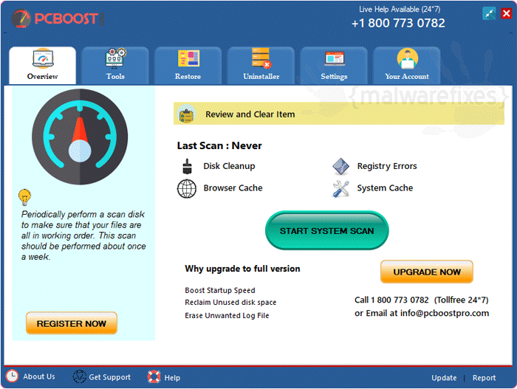Image resolution: width=517 pixels, height=389 pixels.
Task: Click the Browser Cache globe icon
Action: (x=187, y=188)
